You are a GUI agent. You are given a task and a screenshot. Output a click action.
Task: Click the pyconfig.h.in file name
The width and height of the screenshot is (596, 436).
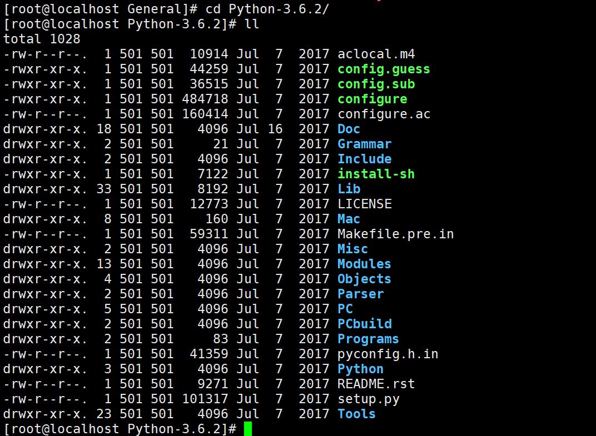(x=388, y=354)
